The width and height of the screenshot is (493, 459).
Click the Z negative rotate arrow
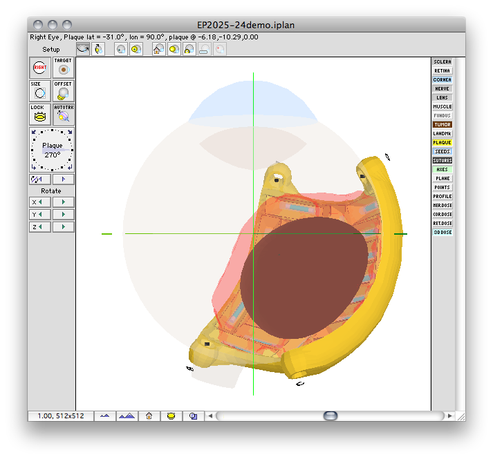point(39,226)
